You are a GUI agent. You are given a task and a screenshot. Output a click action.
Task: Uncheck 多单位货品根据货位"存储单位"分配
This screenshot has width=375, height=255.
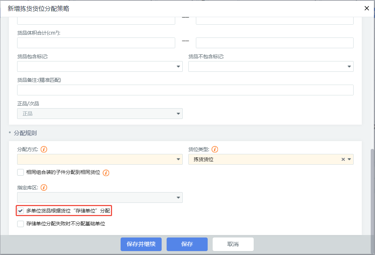[20, 211]
